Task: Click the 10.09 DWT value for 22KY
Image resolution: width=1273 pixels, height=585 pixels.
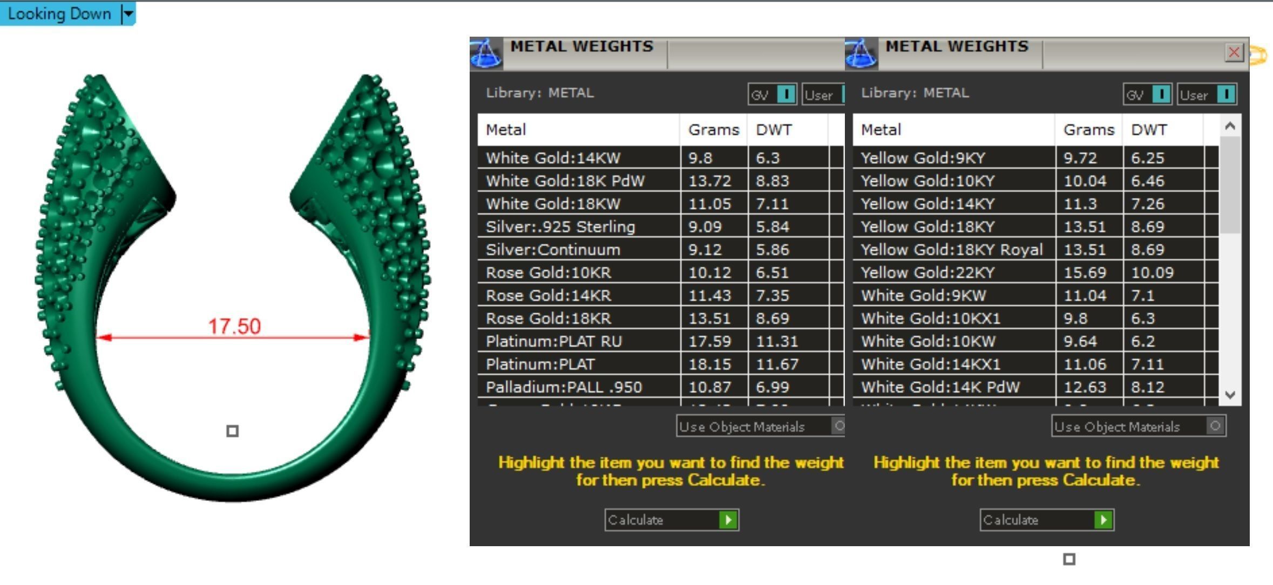Action: tap(1152, 273)
